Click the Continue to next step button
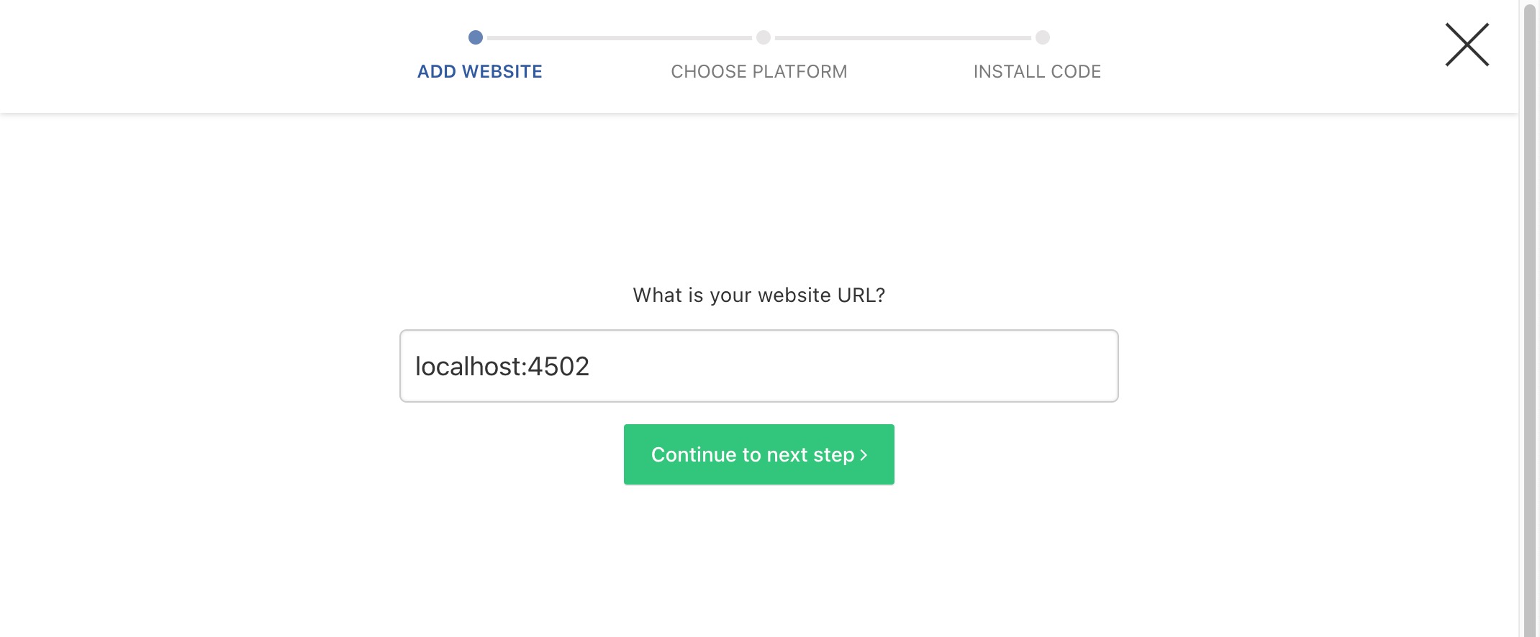Viewport: 1540px width, 637px height. click(759, 454)
